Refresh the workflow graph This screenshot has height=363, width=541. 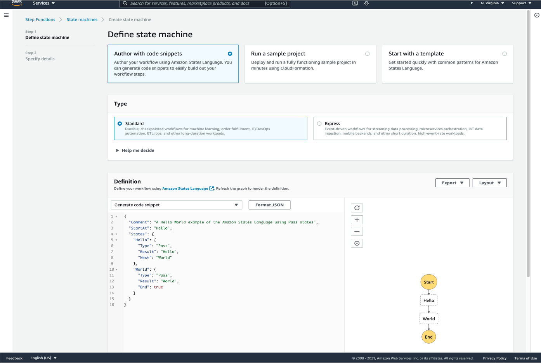click(357, 208)
